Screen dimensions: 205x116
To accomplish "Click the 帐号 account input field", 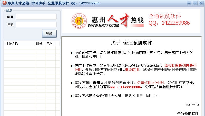I will point(36,17).
